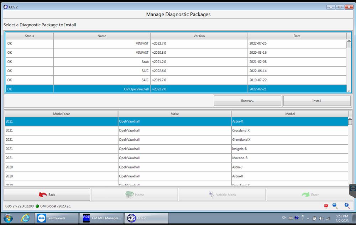Click the zoom in magnifier icon

click(347, 206)
